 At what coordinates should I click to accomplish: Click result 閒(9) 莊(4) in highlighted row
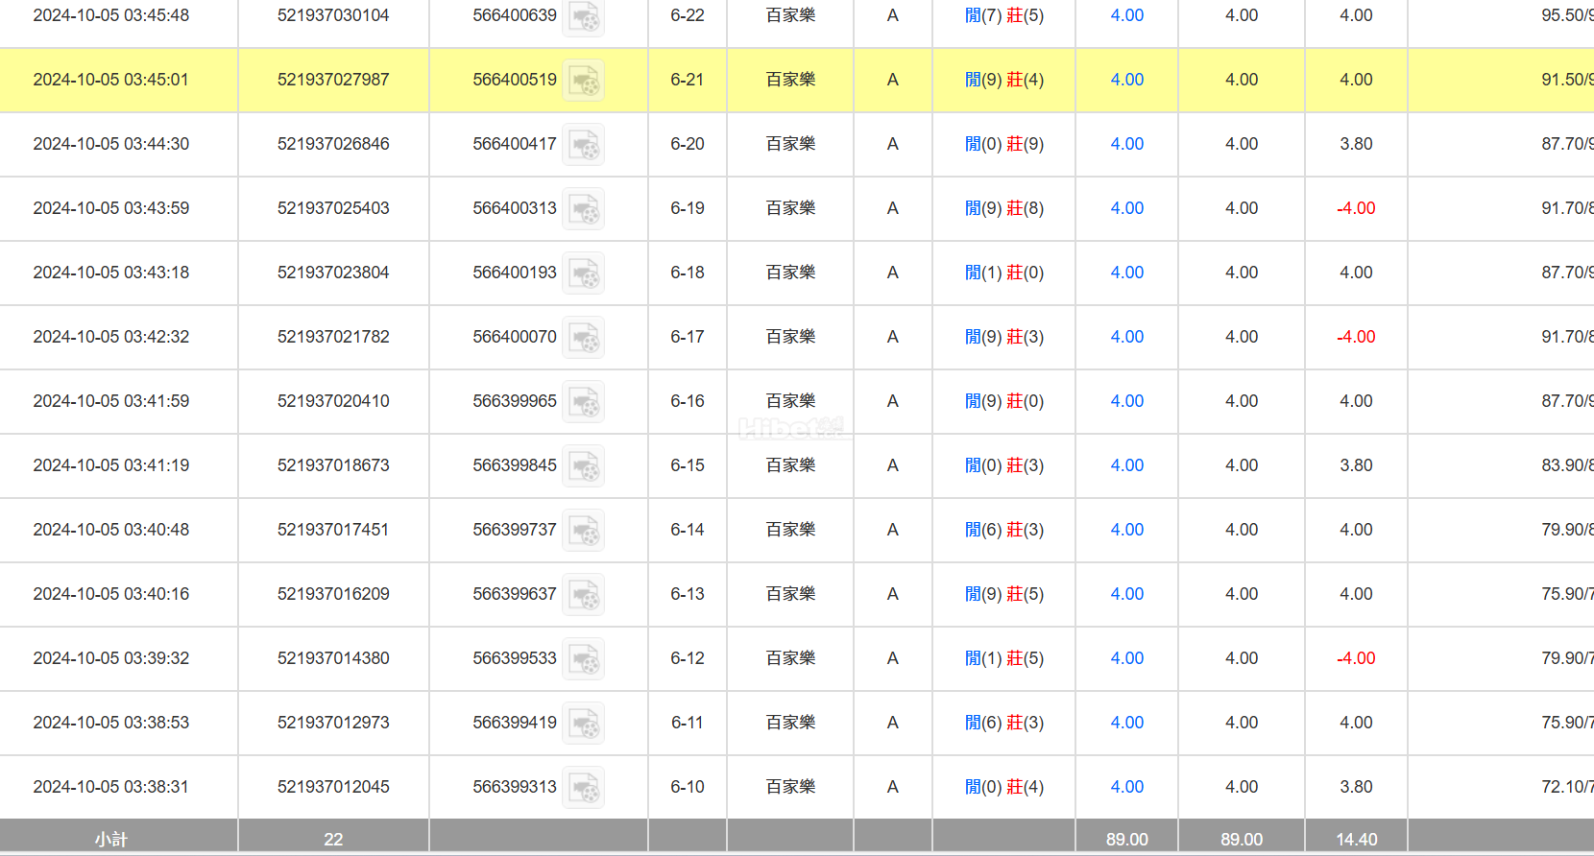[x=1004, y=80]
